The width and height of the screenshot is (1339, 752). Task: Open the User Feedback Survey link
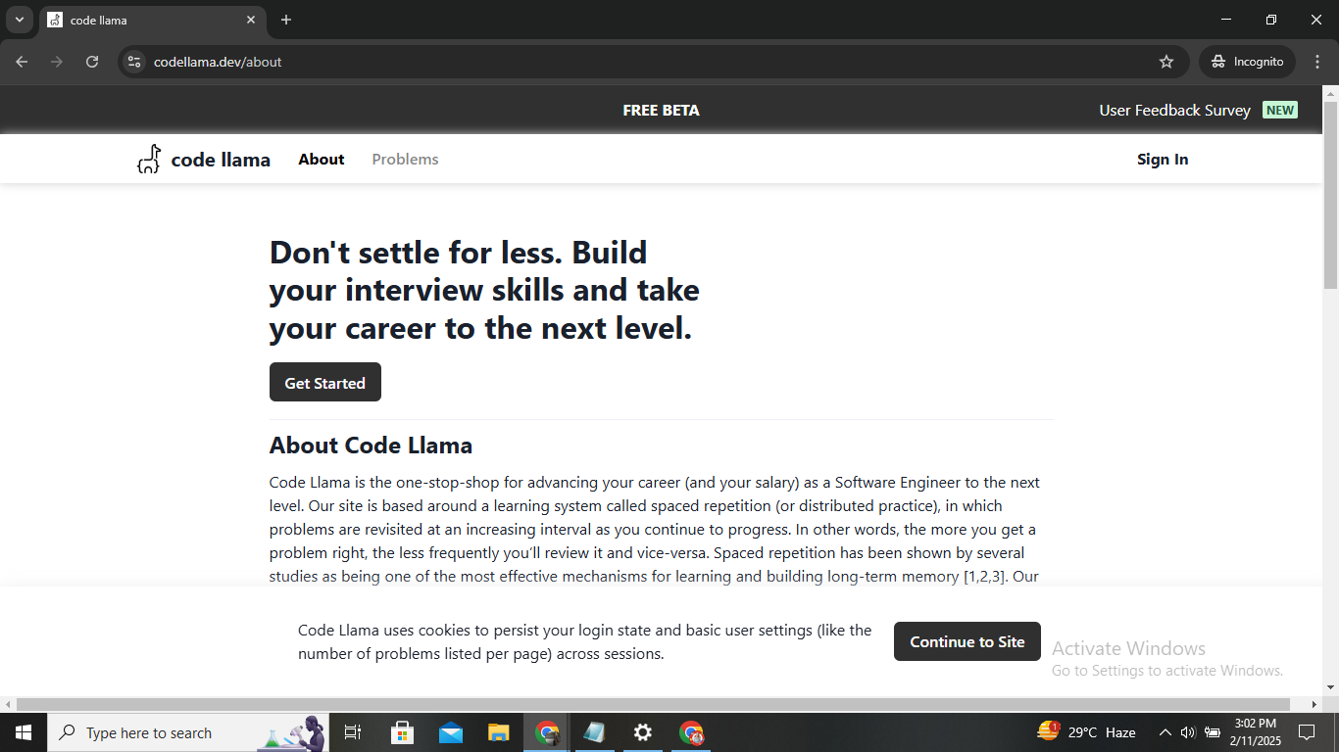[x=1174, y=111]
